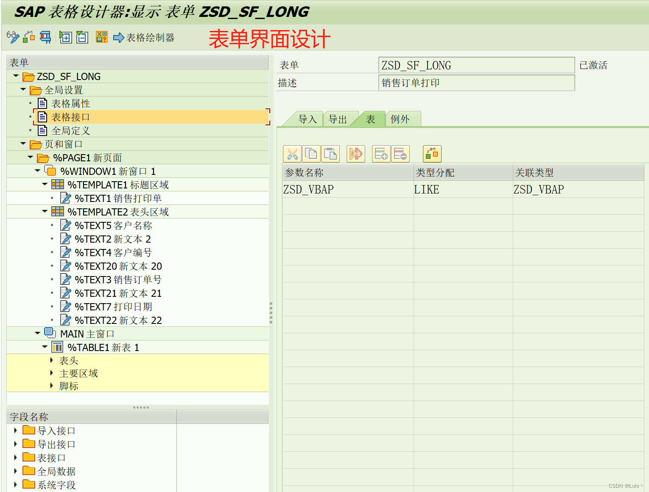
Task: Click the %TEMPLATE2 template grid icon
Action: [x=58, y=212]
